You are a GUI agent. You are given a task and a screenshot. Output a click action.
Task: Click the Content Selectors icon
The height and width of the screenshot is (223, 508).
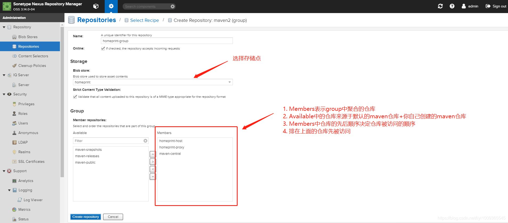14,56
